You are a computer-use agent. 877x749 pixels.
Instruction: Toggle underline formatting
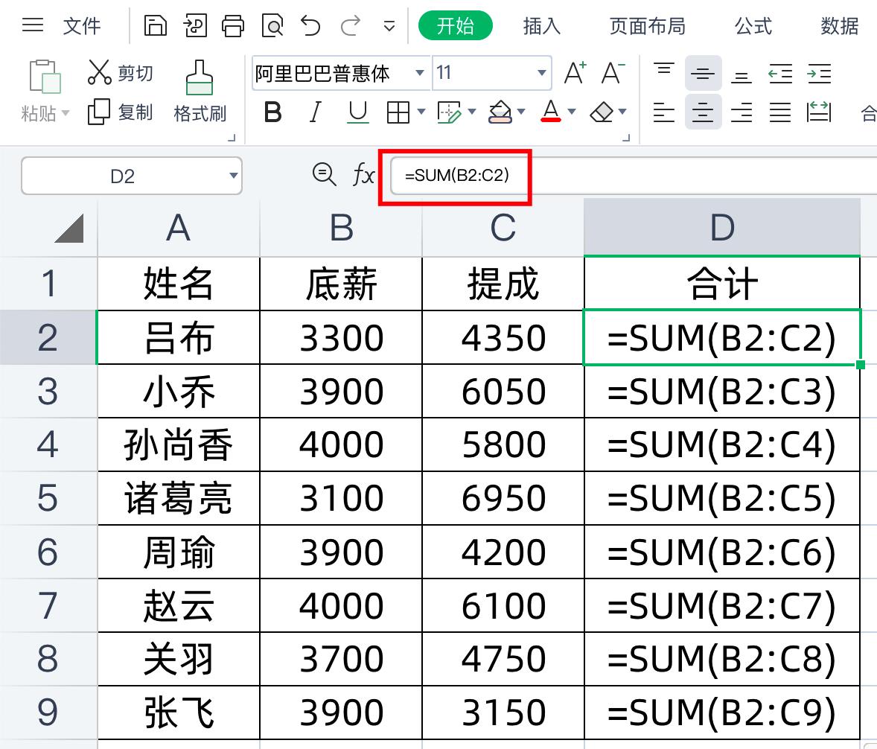357,112
